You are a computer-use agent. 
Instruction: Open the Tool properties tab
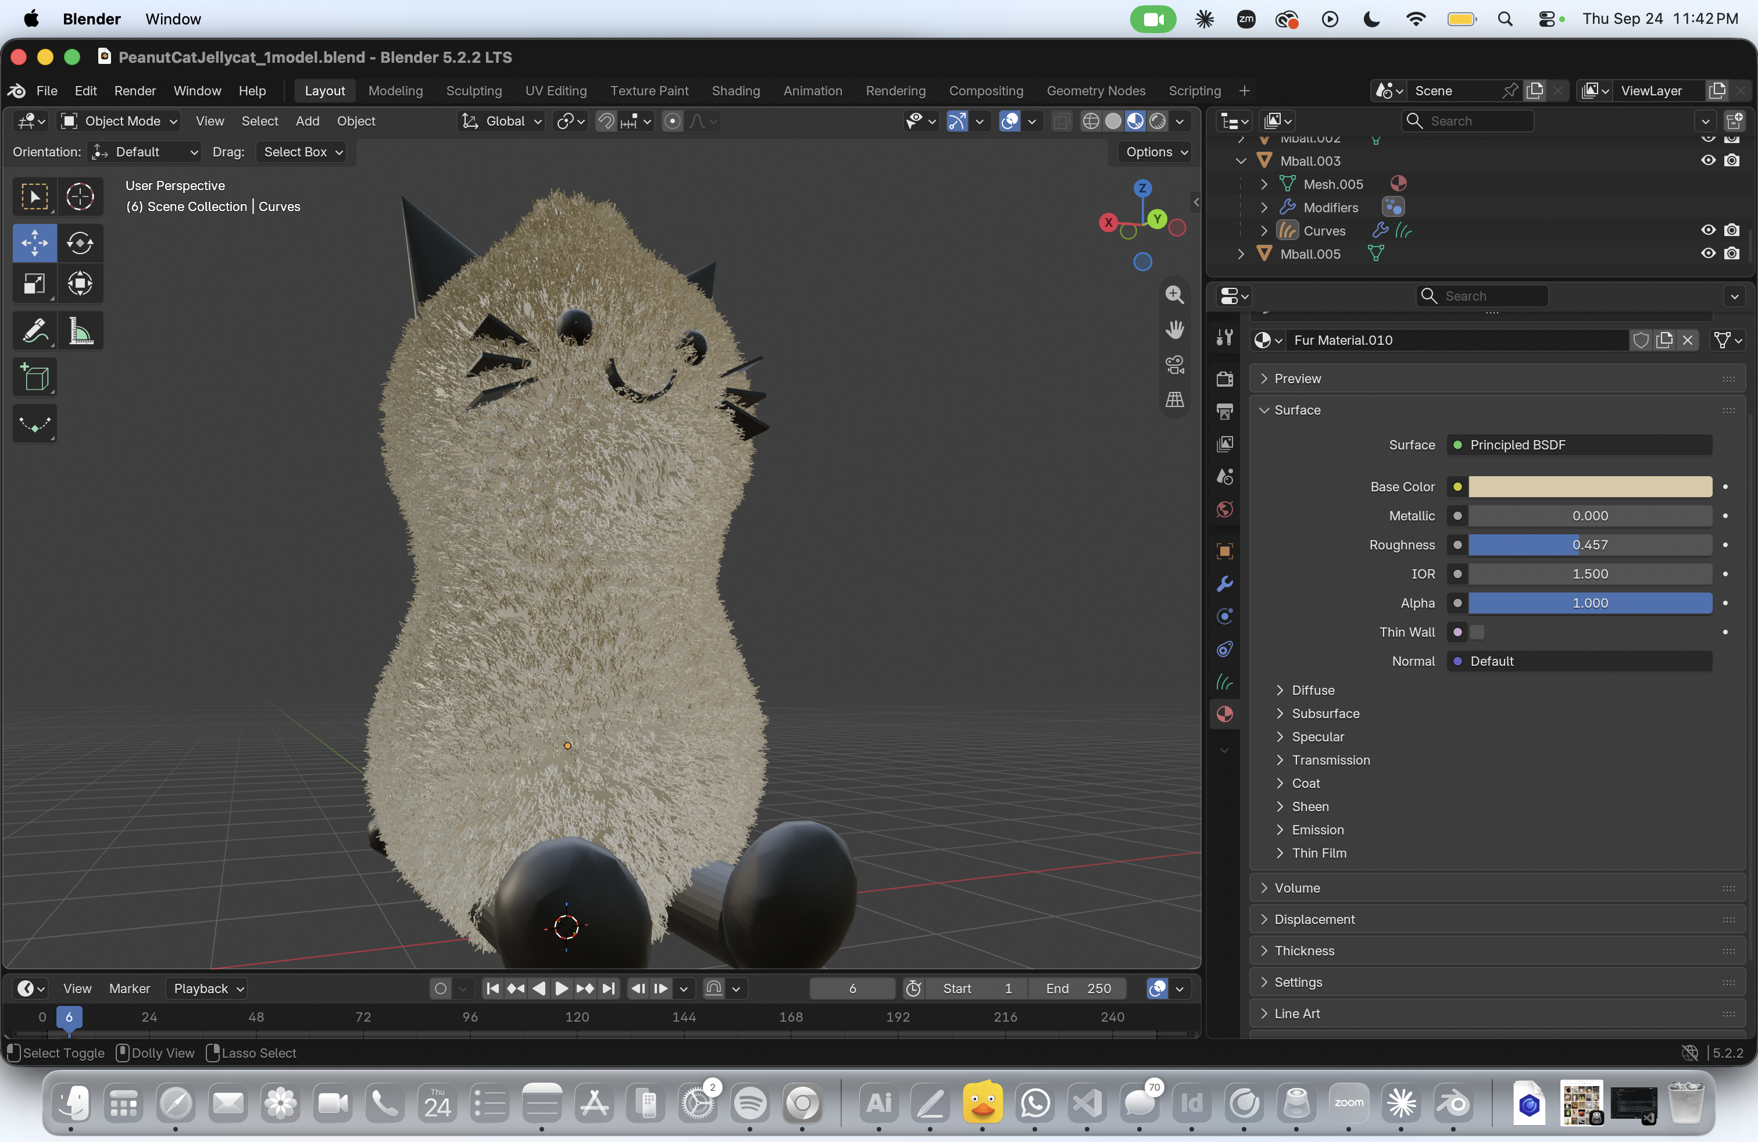point(1225,338)
